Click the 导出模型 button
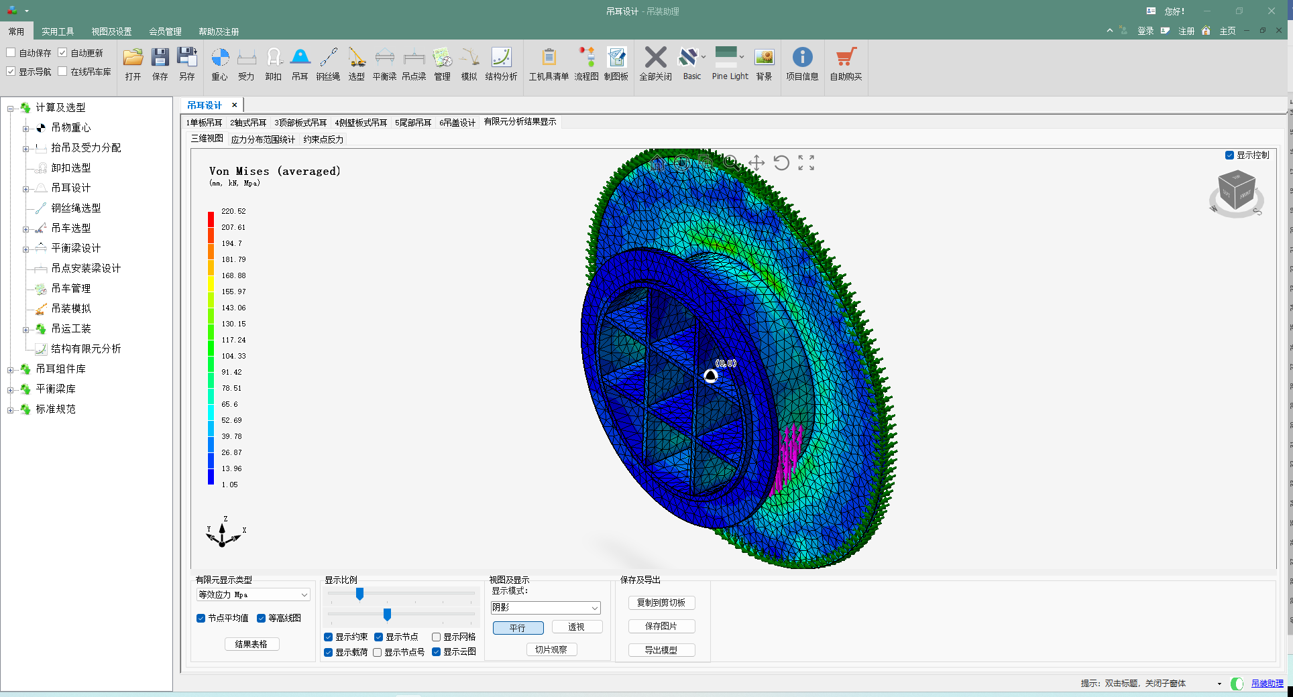 [661, 650]
